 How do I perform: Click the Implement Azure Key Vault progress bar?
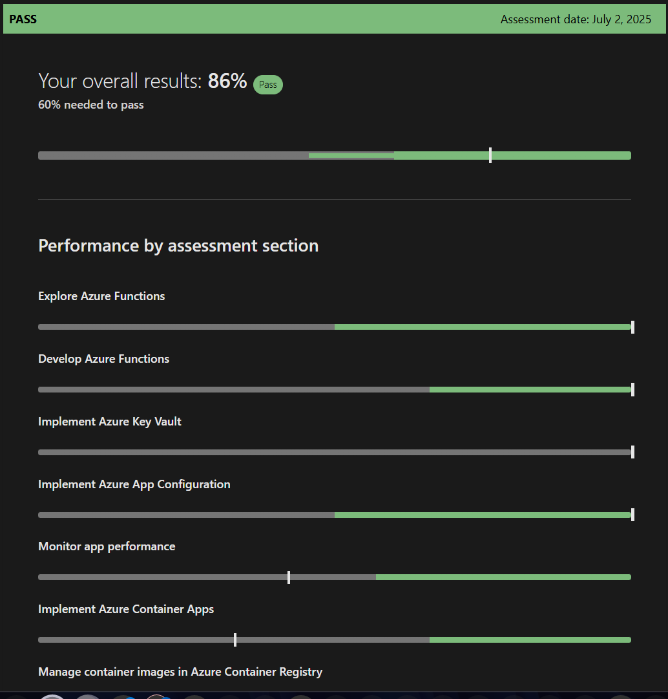coord(335,452)
